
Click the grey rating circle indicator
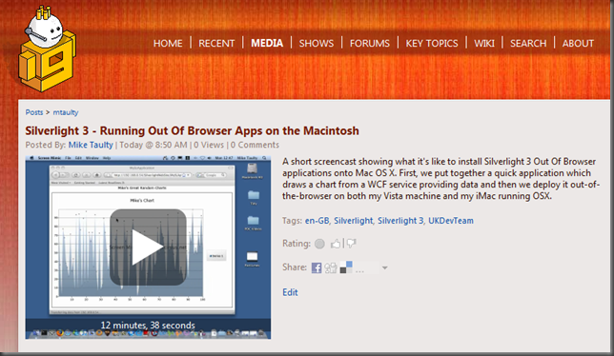[x=319, y=244]
